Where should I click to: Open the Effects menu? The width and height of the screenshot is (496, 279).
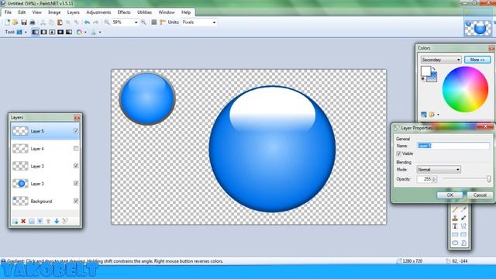tap(124, 12)
